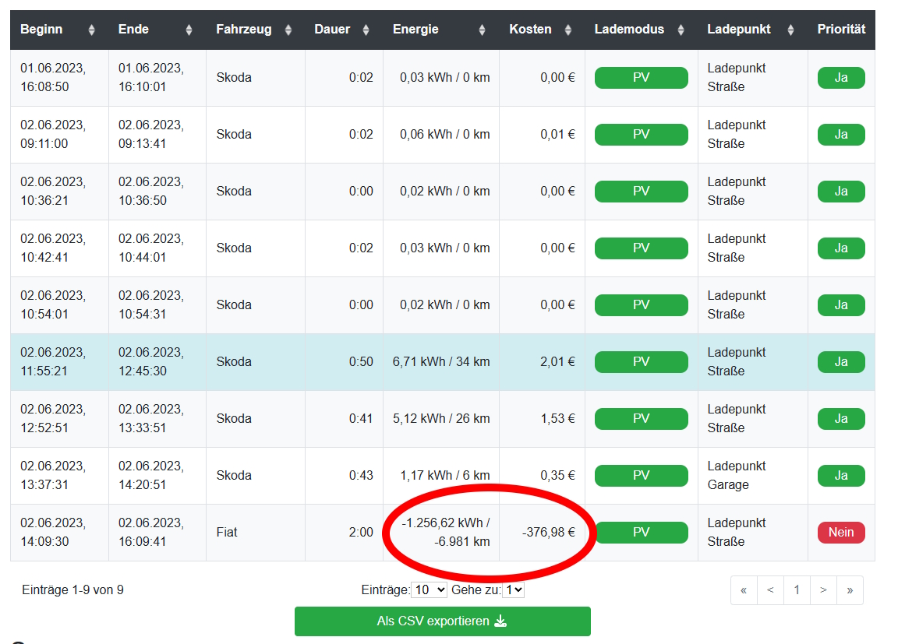Click Ja badge in 10:42:41 row
Image resolution: width=898 pixels, height=644 pixels.
click(841, 248)
